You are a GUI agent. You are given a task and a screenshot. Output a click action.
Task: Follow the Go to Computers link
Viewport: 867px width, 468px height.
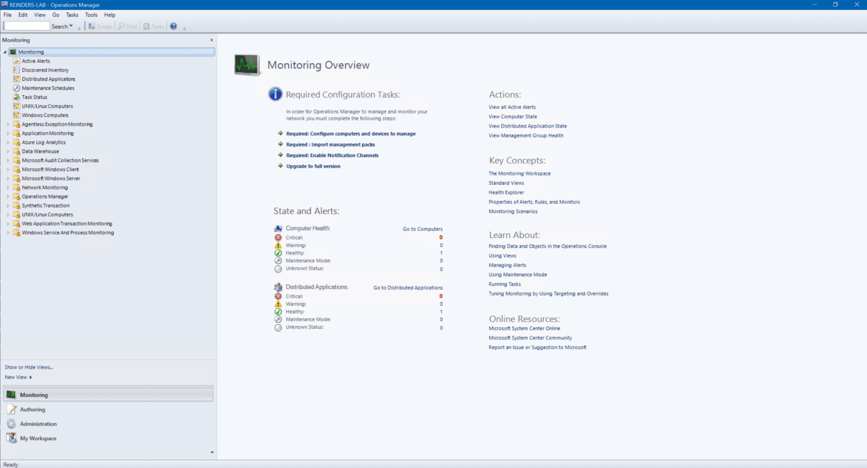click(x=422, y=229)
